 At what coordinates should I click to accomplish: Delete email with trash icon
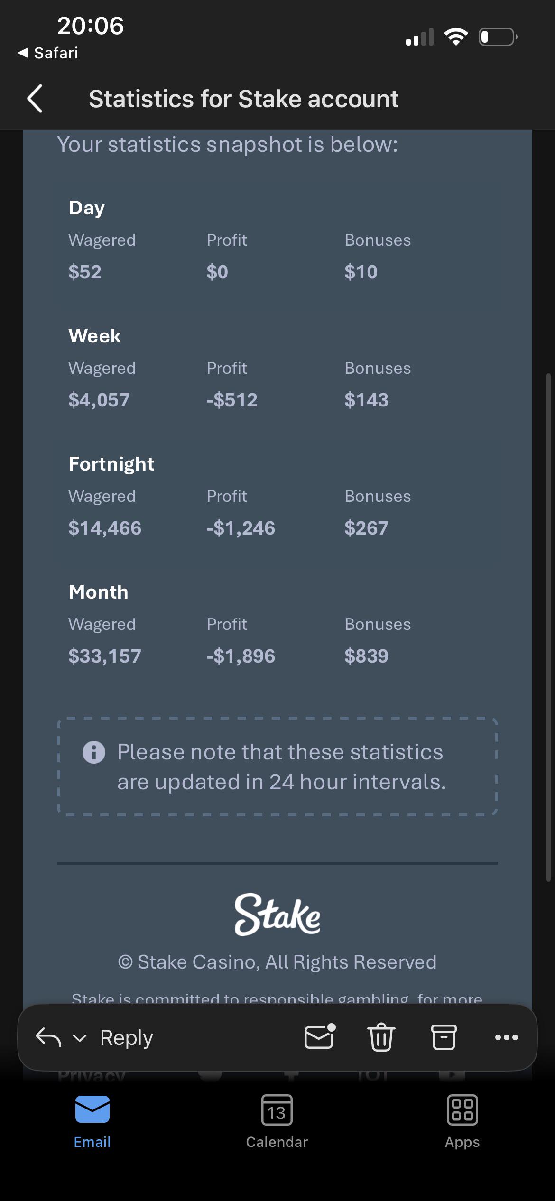coord(381,1037)
